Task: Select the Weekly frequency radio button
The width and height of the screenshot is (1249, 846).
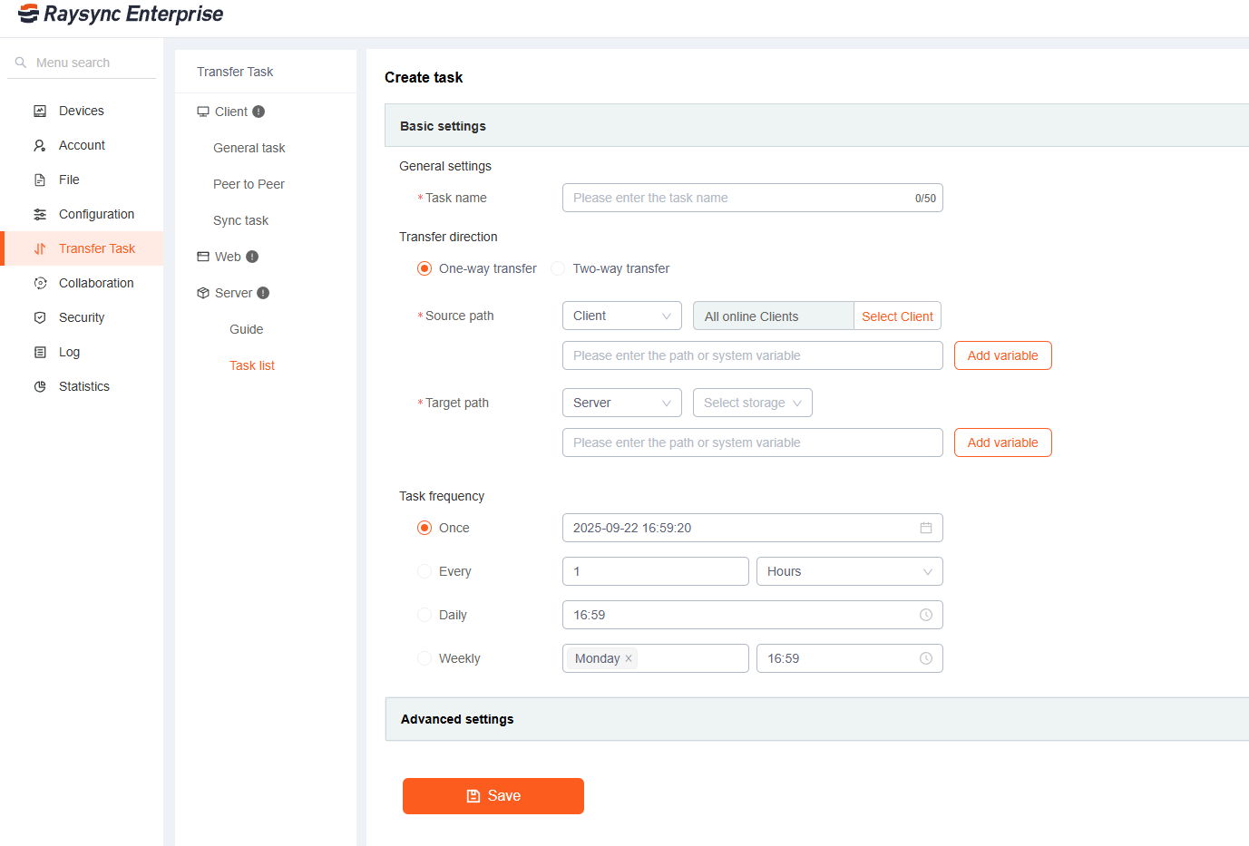Action: (x=424, y=658)
